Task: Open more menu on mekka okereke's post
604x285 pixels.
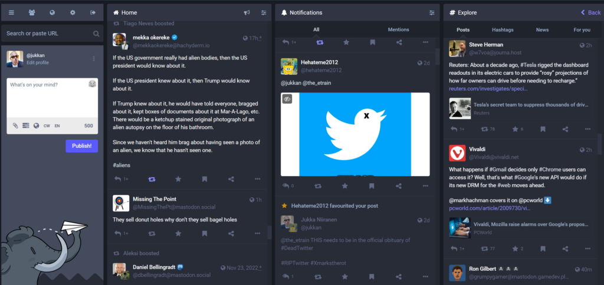Action: point(257,179)
